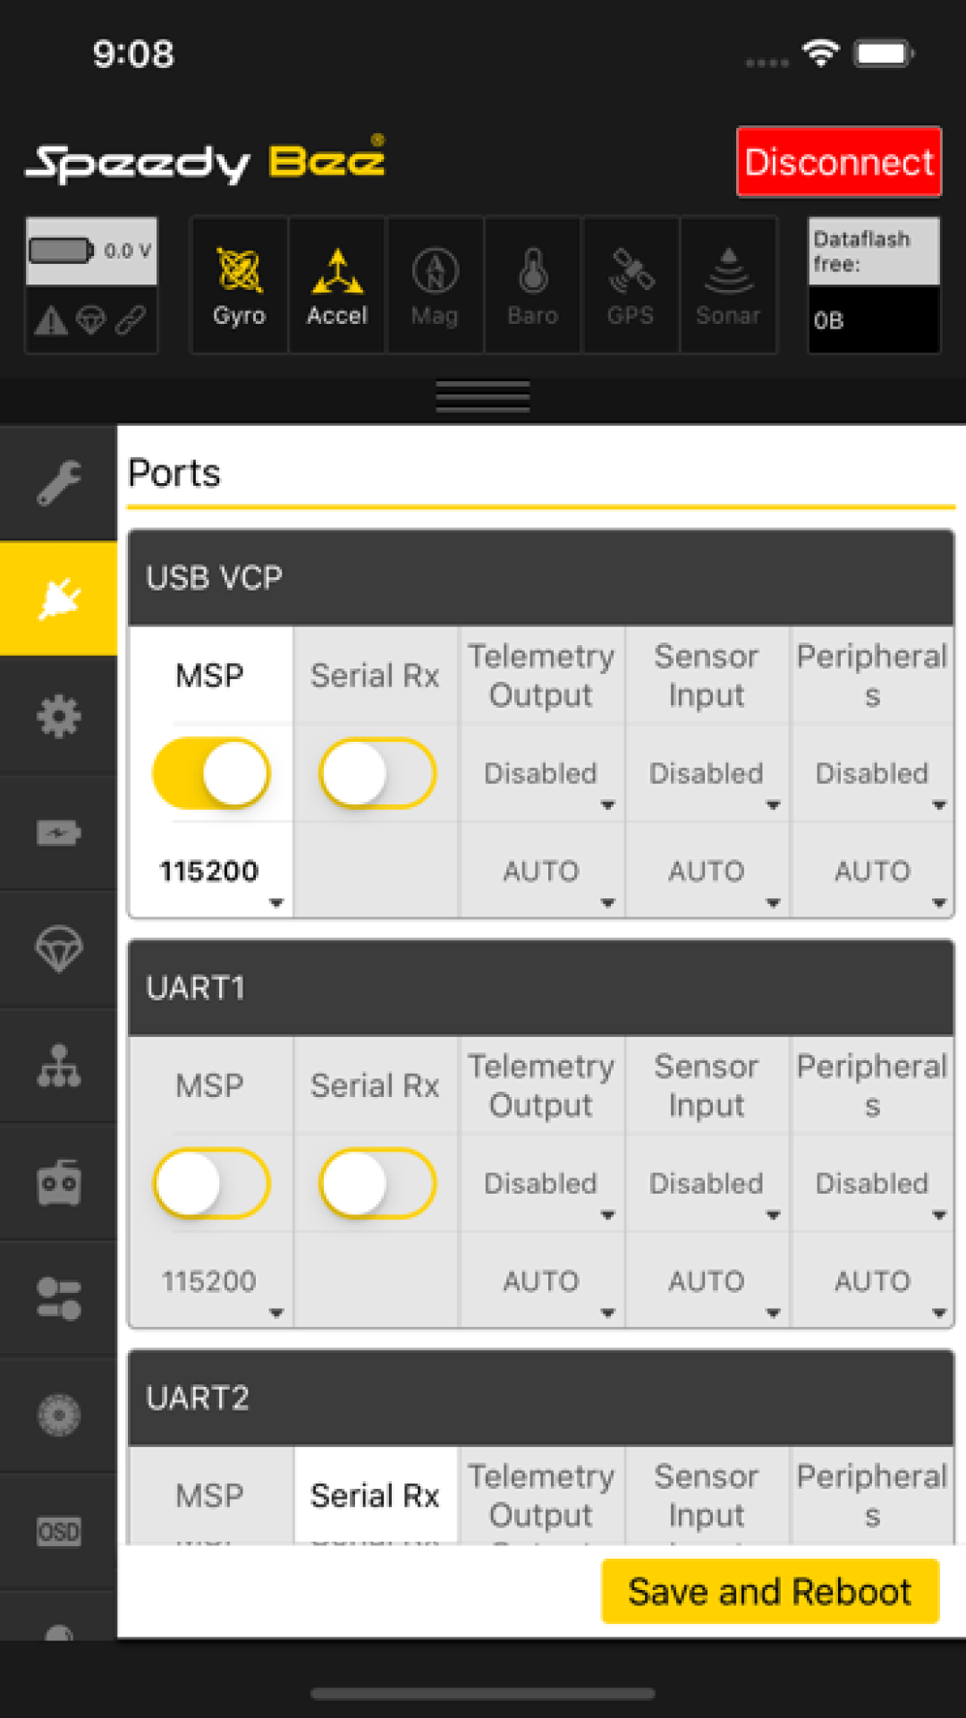Open the Failsafe parachute sidebar icon

click(x=59, y=949)
